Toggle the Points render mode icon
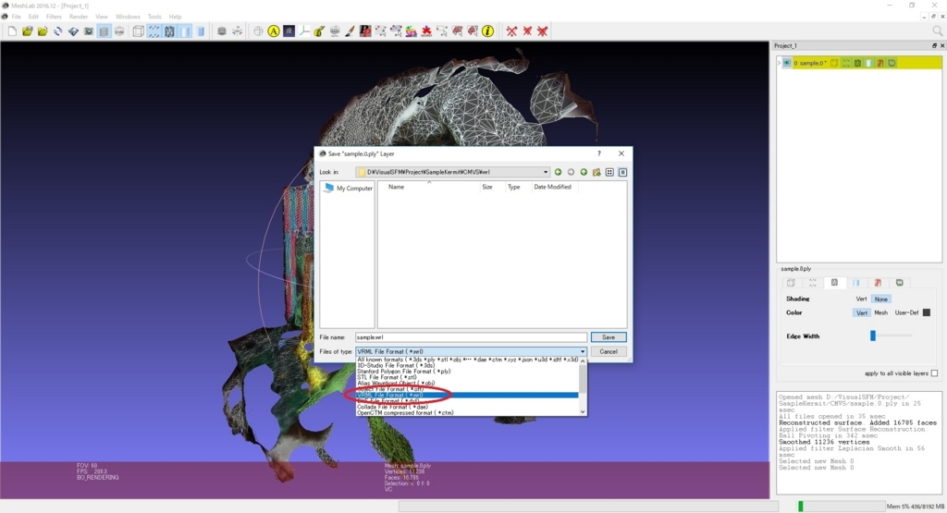Screen dimensions: 947x513 point(154,31)
